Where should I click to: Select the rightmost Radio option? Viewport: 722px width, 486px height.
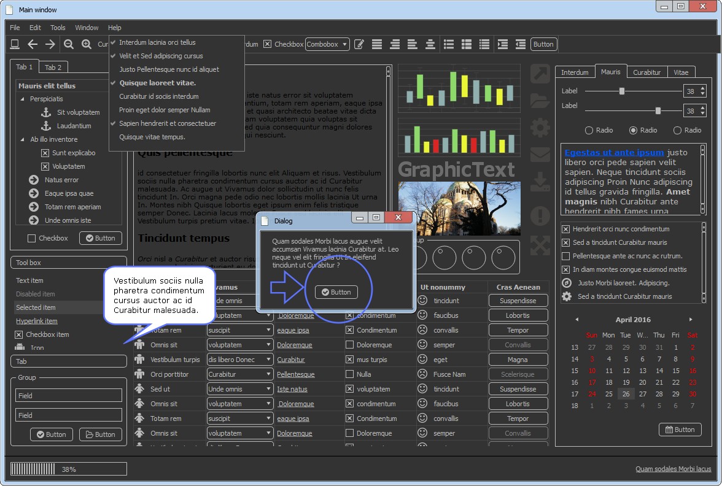click(677, 130)
